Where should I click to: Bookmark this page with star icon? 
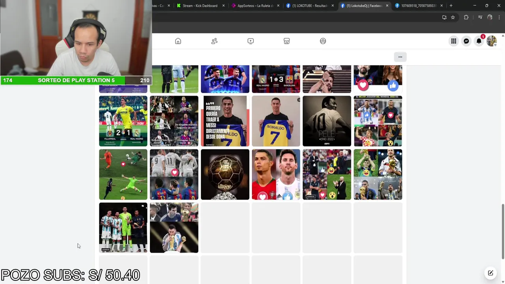[x=453, y=17]
